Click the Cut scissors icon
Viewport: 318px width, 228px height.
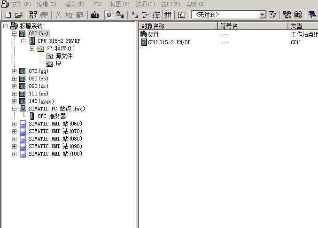(59, 15)
